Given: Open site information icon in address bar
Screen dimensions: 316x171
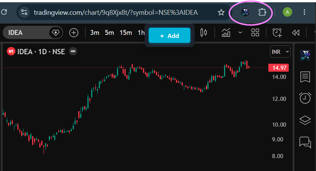Looking at the screenshot, I should [x=24, y=12].
